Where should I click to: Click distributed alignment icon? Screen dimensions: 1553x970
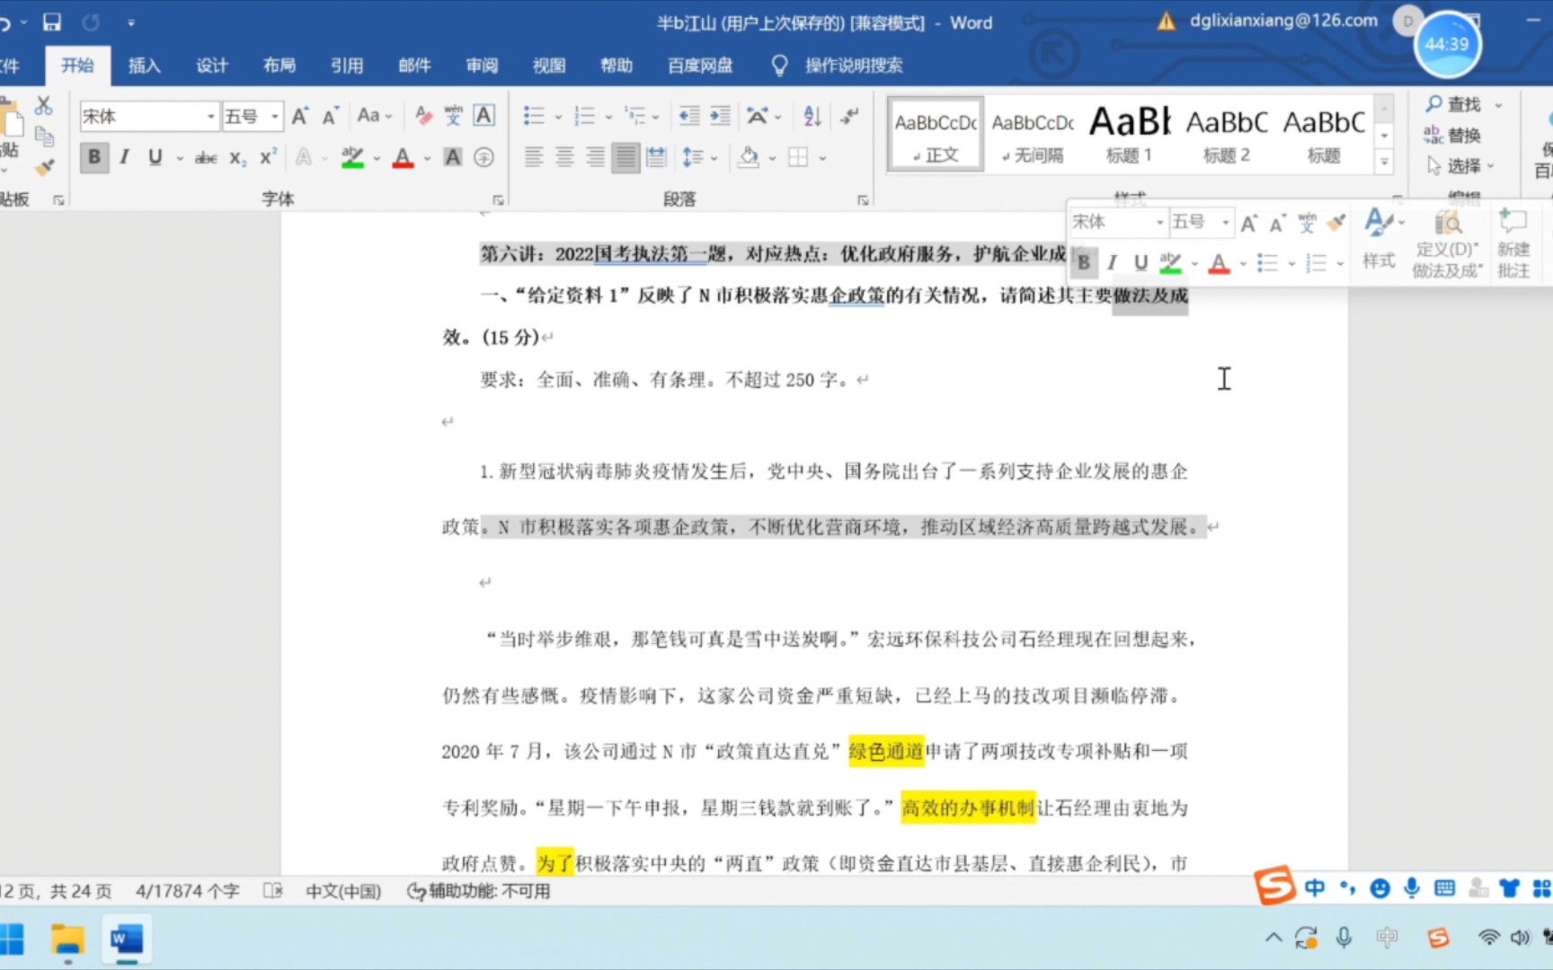[657, 158]
